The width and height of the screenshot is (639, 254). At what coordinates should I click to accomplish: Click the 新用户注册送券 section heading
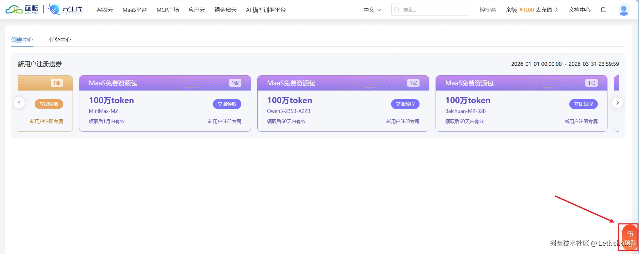coord(40,64)
